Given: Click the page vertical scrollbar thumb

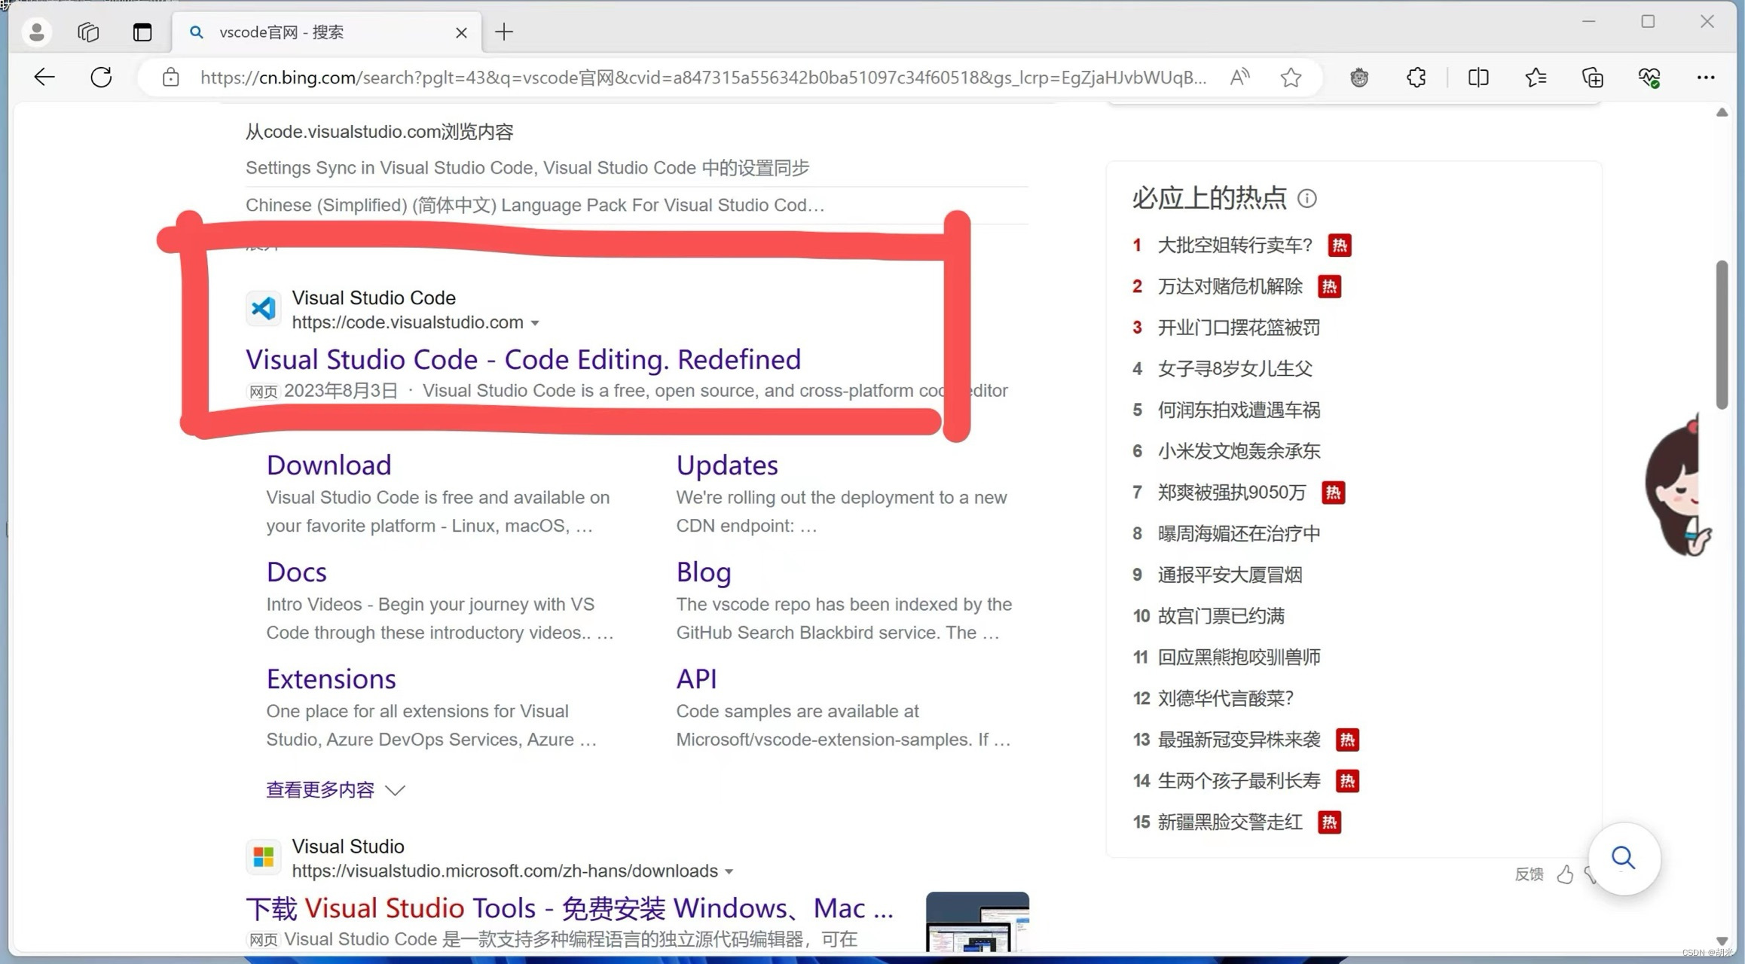Looking at the screenshot, I should (1722, 335).
